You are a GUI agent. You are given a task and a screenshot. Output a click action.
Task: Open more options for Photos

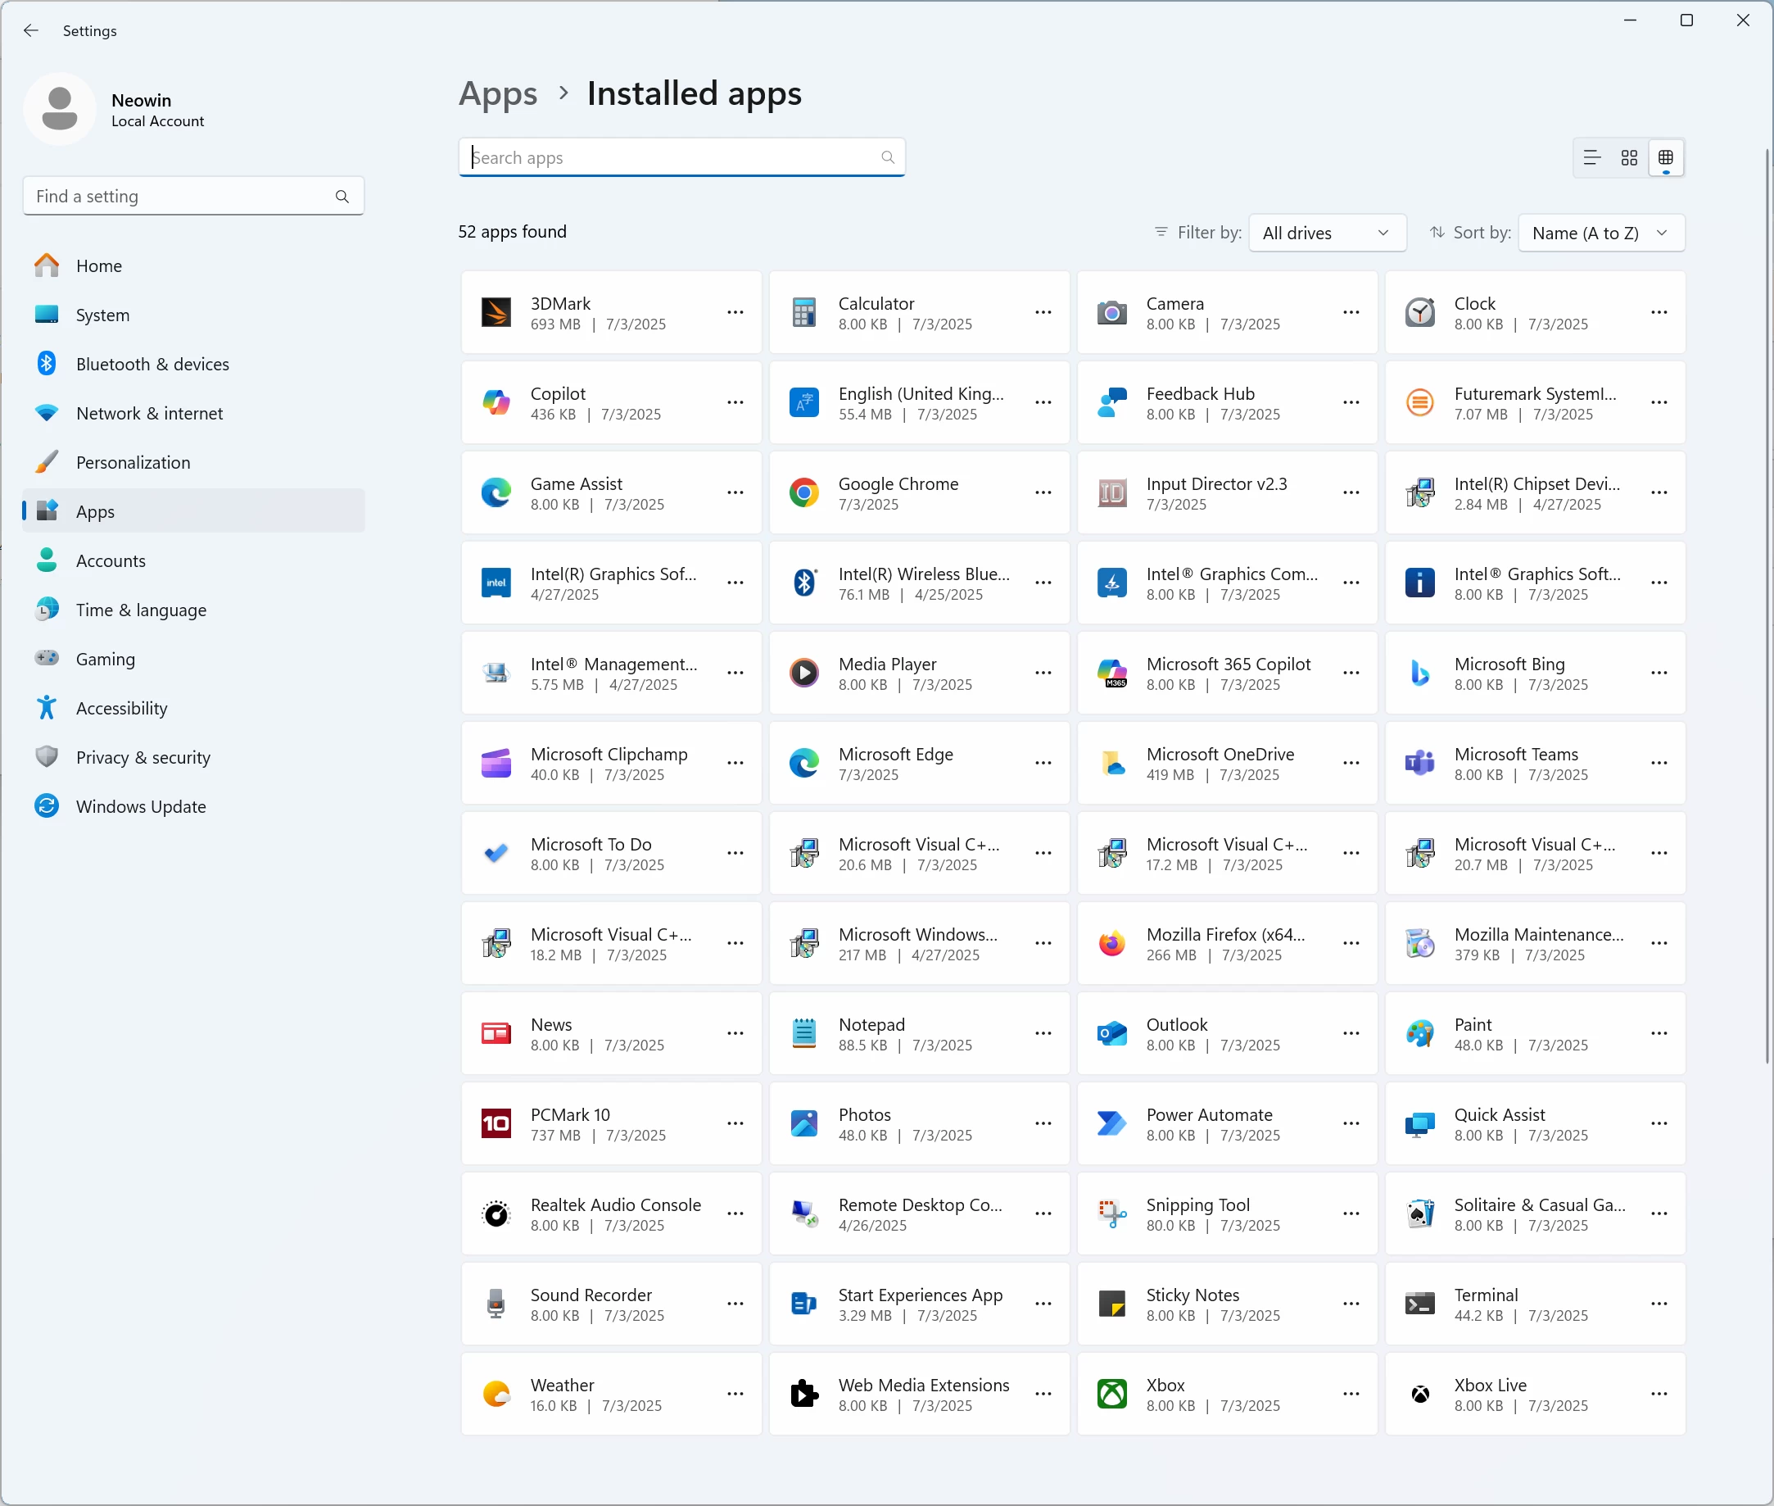tap(1043, 1123)
